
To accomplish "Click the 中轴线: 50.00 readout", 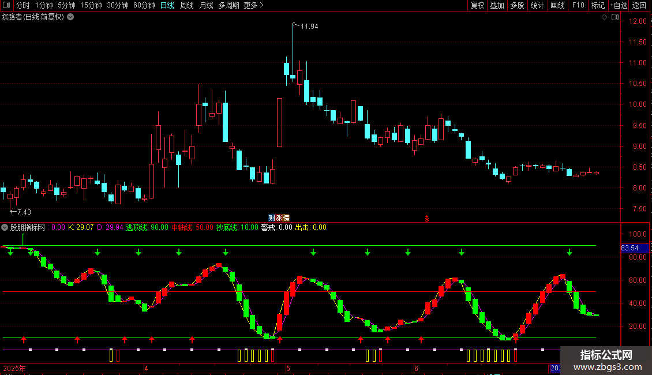I will point(193,227).
